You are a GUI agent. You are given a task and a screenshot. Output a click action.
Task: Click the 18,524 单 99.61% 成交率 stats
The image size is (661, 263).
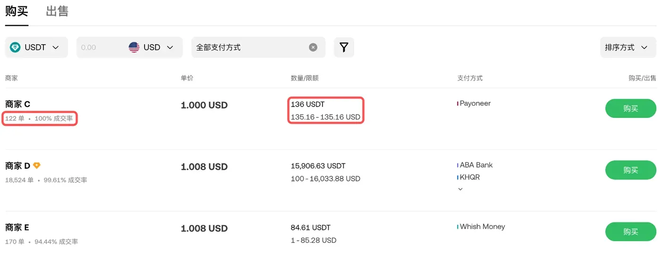(x=46, y=180)
